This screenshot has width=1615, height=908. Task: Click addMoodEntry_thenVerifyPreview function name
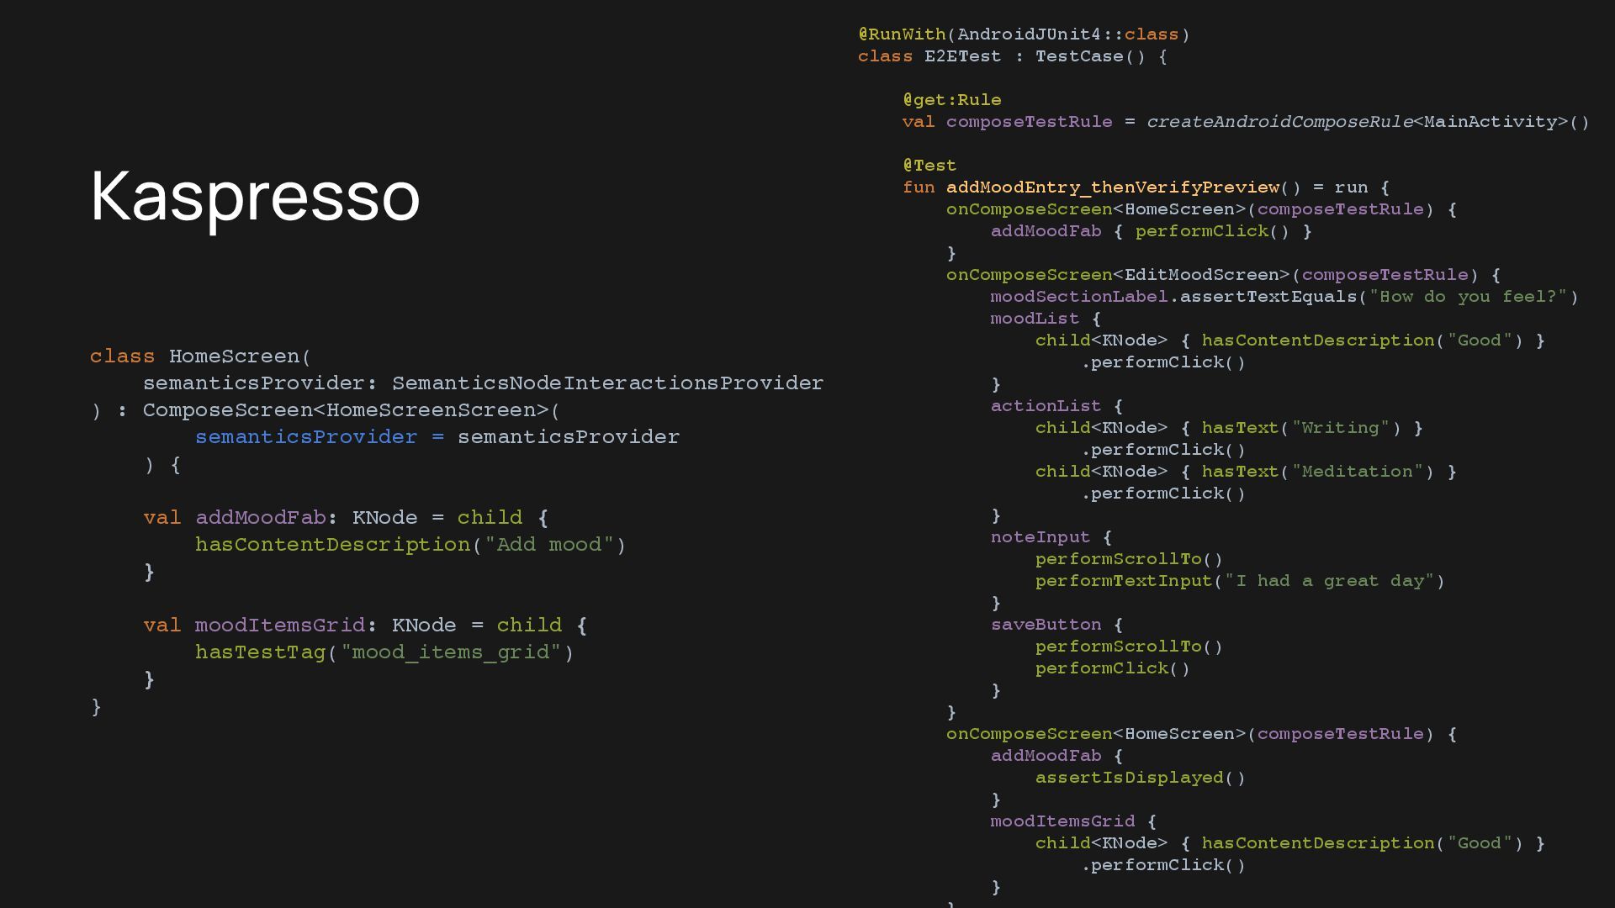(x=1112, y=187)
